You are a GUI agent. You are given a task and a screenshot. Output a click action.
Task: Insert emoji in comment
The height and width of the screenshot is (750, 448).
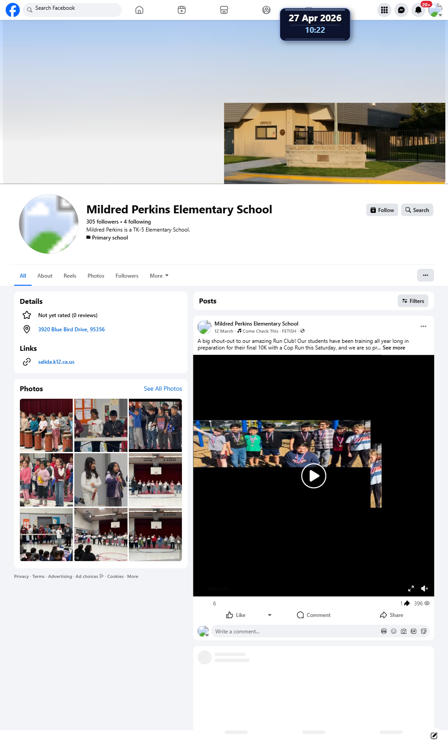click(x=394, y=632)
